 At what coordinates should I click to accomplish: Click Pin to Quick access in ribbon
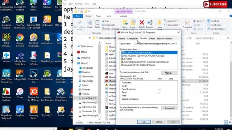click(x=80, y=25)
